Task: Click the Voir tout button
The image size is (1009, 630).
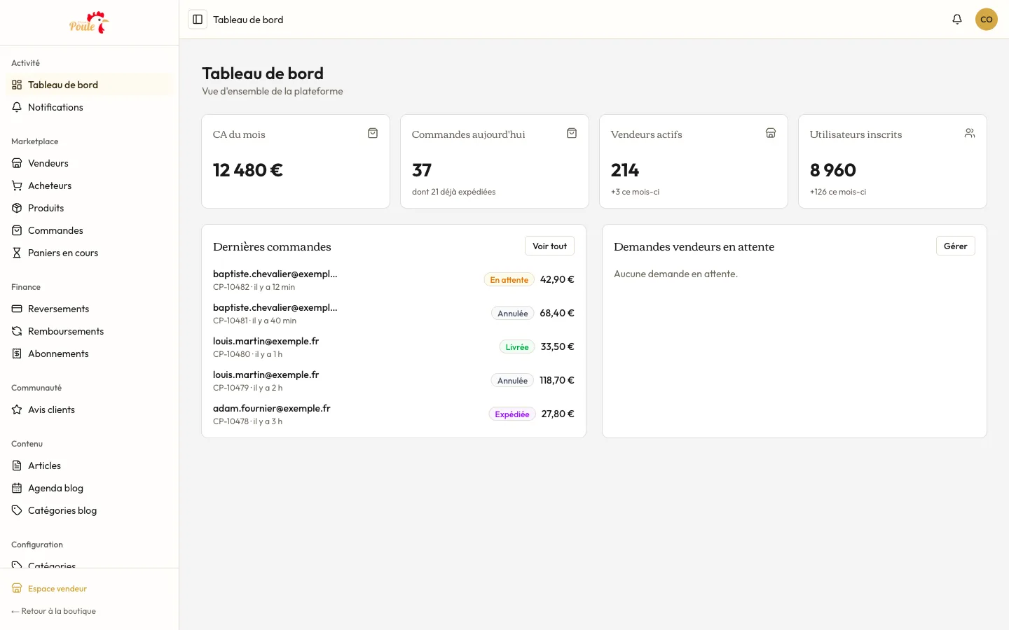Action: (x=549, y=246)
